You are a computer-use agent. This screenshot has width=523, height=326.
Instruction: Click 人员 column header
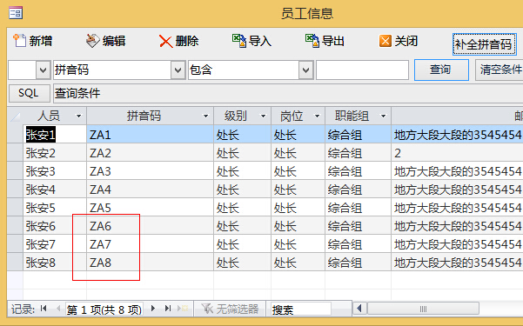(x=55, y=116)
